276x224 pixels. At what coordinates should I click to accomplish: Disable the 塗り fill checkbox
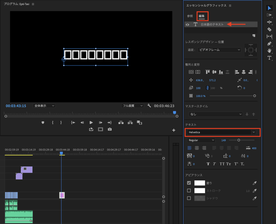[x=189, y=183]
